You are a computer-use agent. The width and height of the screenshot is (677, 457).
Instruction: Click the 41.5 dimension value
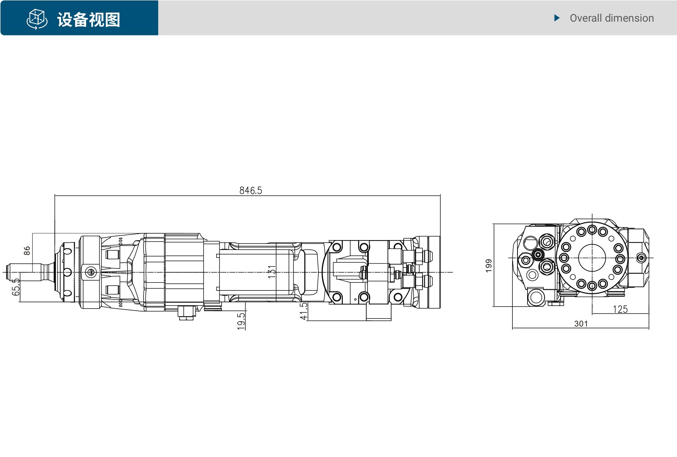pos(304,311)
